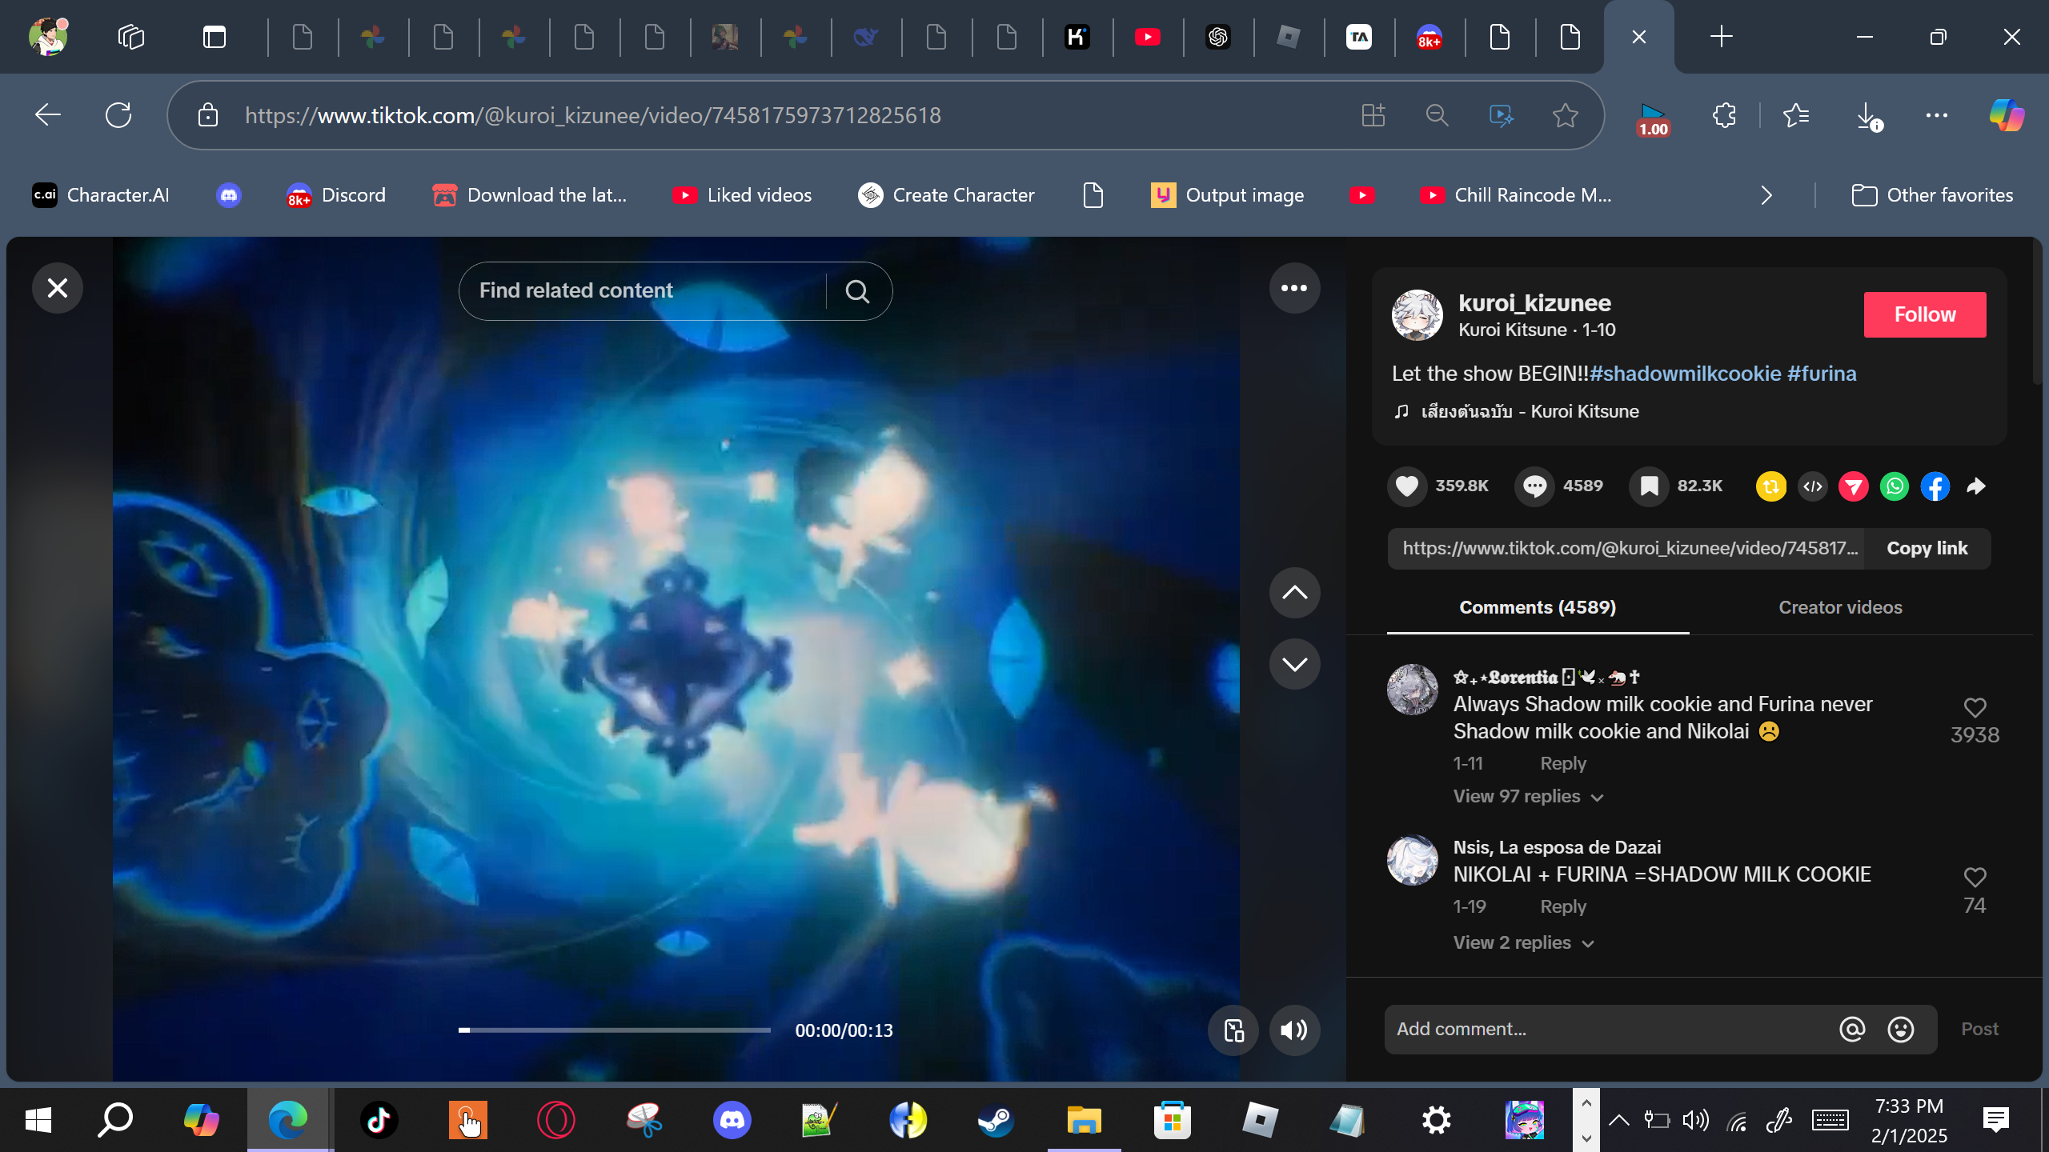The width and height of the screenshot is (2049, 1152).
Task: Open the emoji picker in comment box
Action: pos(1900,1030)
